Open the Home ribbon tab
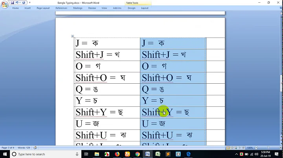Screen dimensions: 283x158 click(x=15, y=8)
